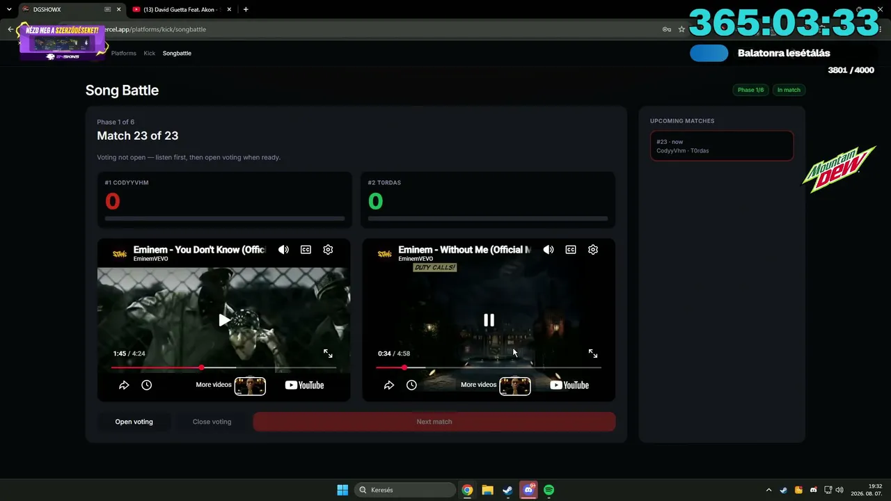Image resolution: width=891 pixels, height=501 pixels.
Task: Click Watch Later on Without Me video
Action: point(411,385)
